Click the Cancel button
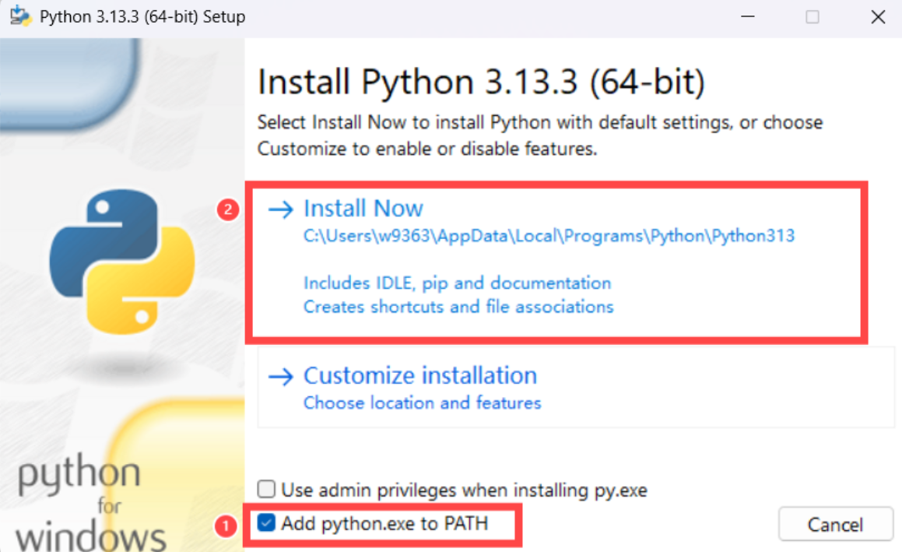The width and height of the screenshot is (902, 552). coord(835,524)
